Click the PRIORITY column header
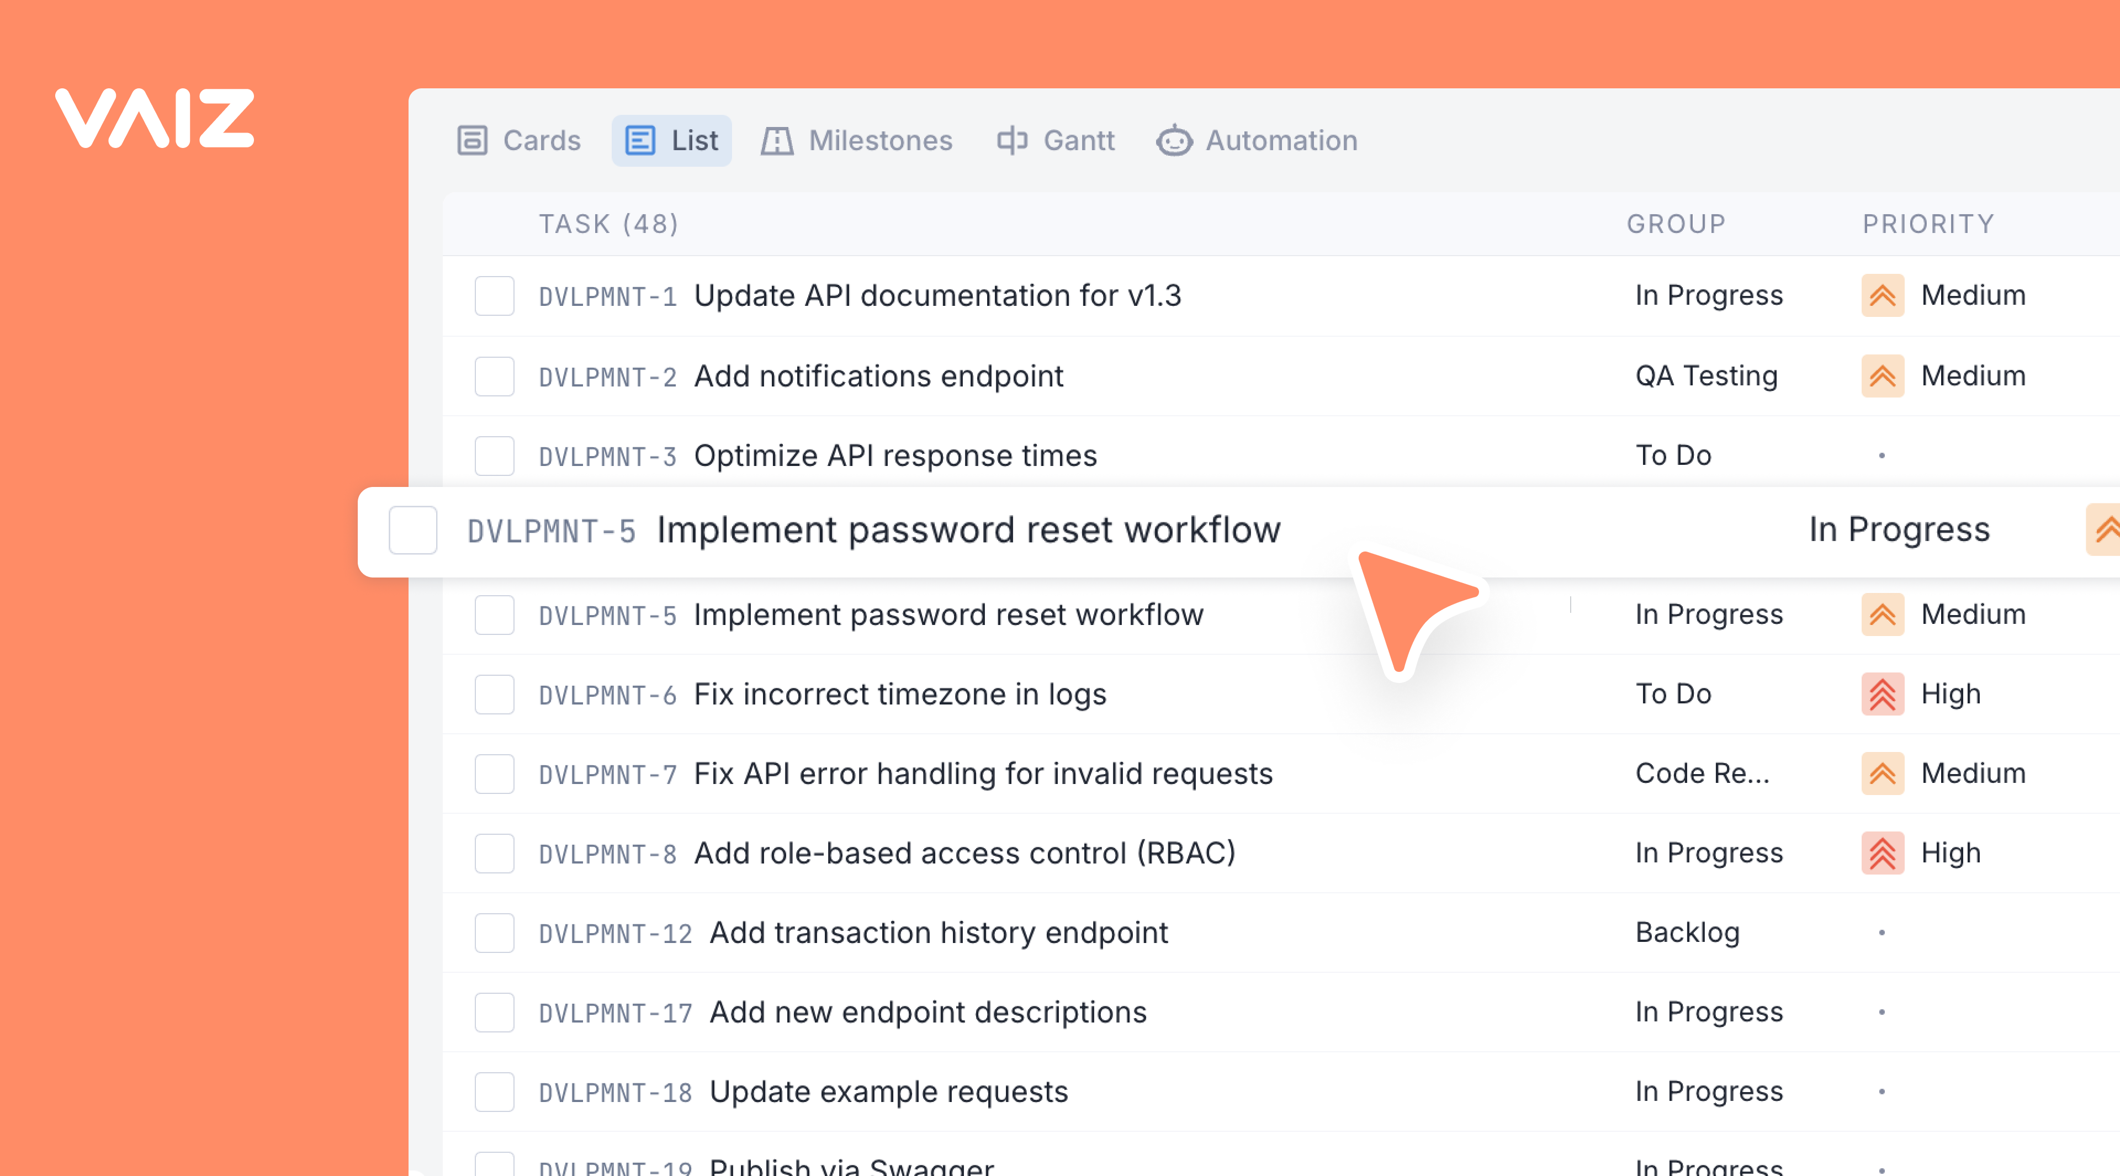The image size is (2120, 1176). (x=1928, y=224)
